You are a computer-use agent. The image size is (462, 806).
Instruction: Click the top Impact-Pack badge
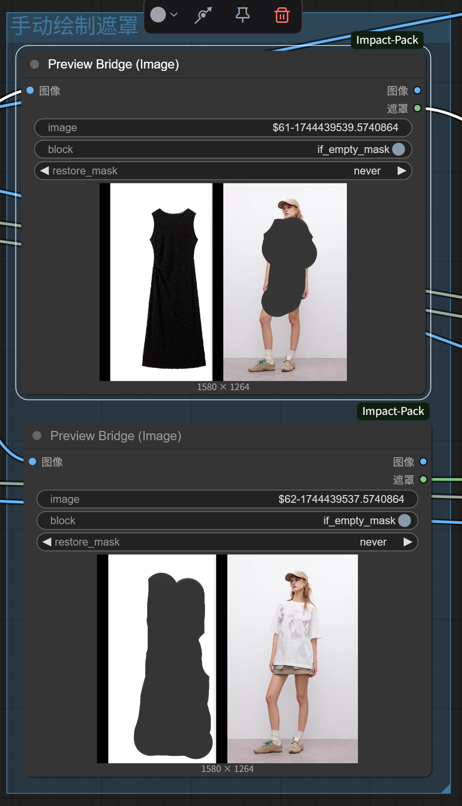point(387,40)
